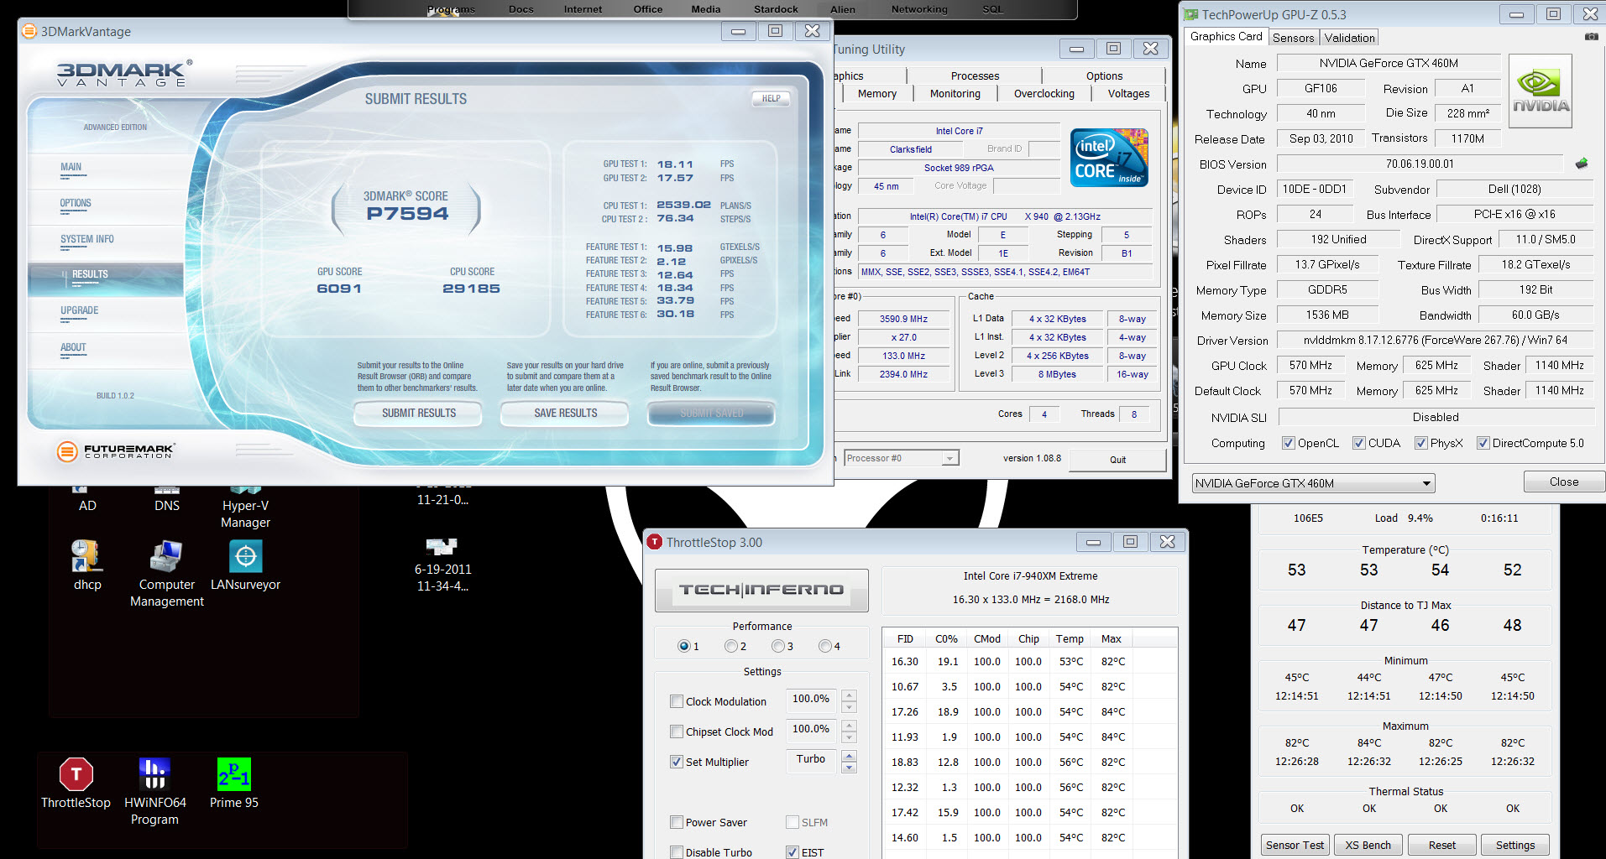Viewport: 1606px width, 859px height.
Task: Launch Prime 95 desktop shortcut
Action: pyautogui.click(x=233, y=783)
